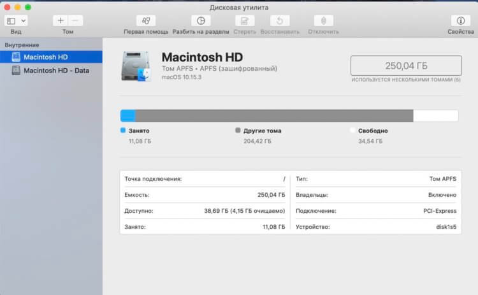Click the Том APFS зашифрованный subtitle
Viewport: 478px width, 295px height.
(219, 69)
